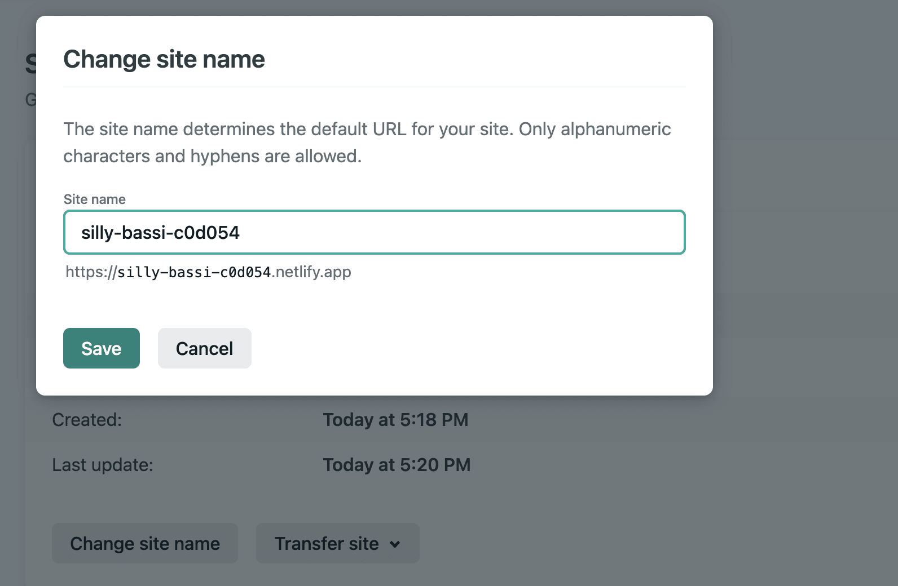Click the .netlify.app domain suffix
Image resolution: width=898 pixels, height=586 pixels.
click(312, 272)
